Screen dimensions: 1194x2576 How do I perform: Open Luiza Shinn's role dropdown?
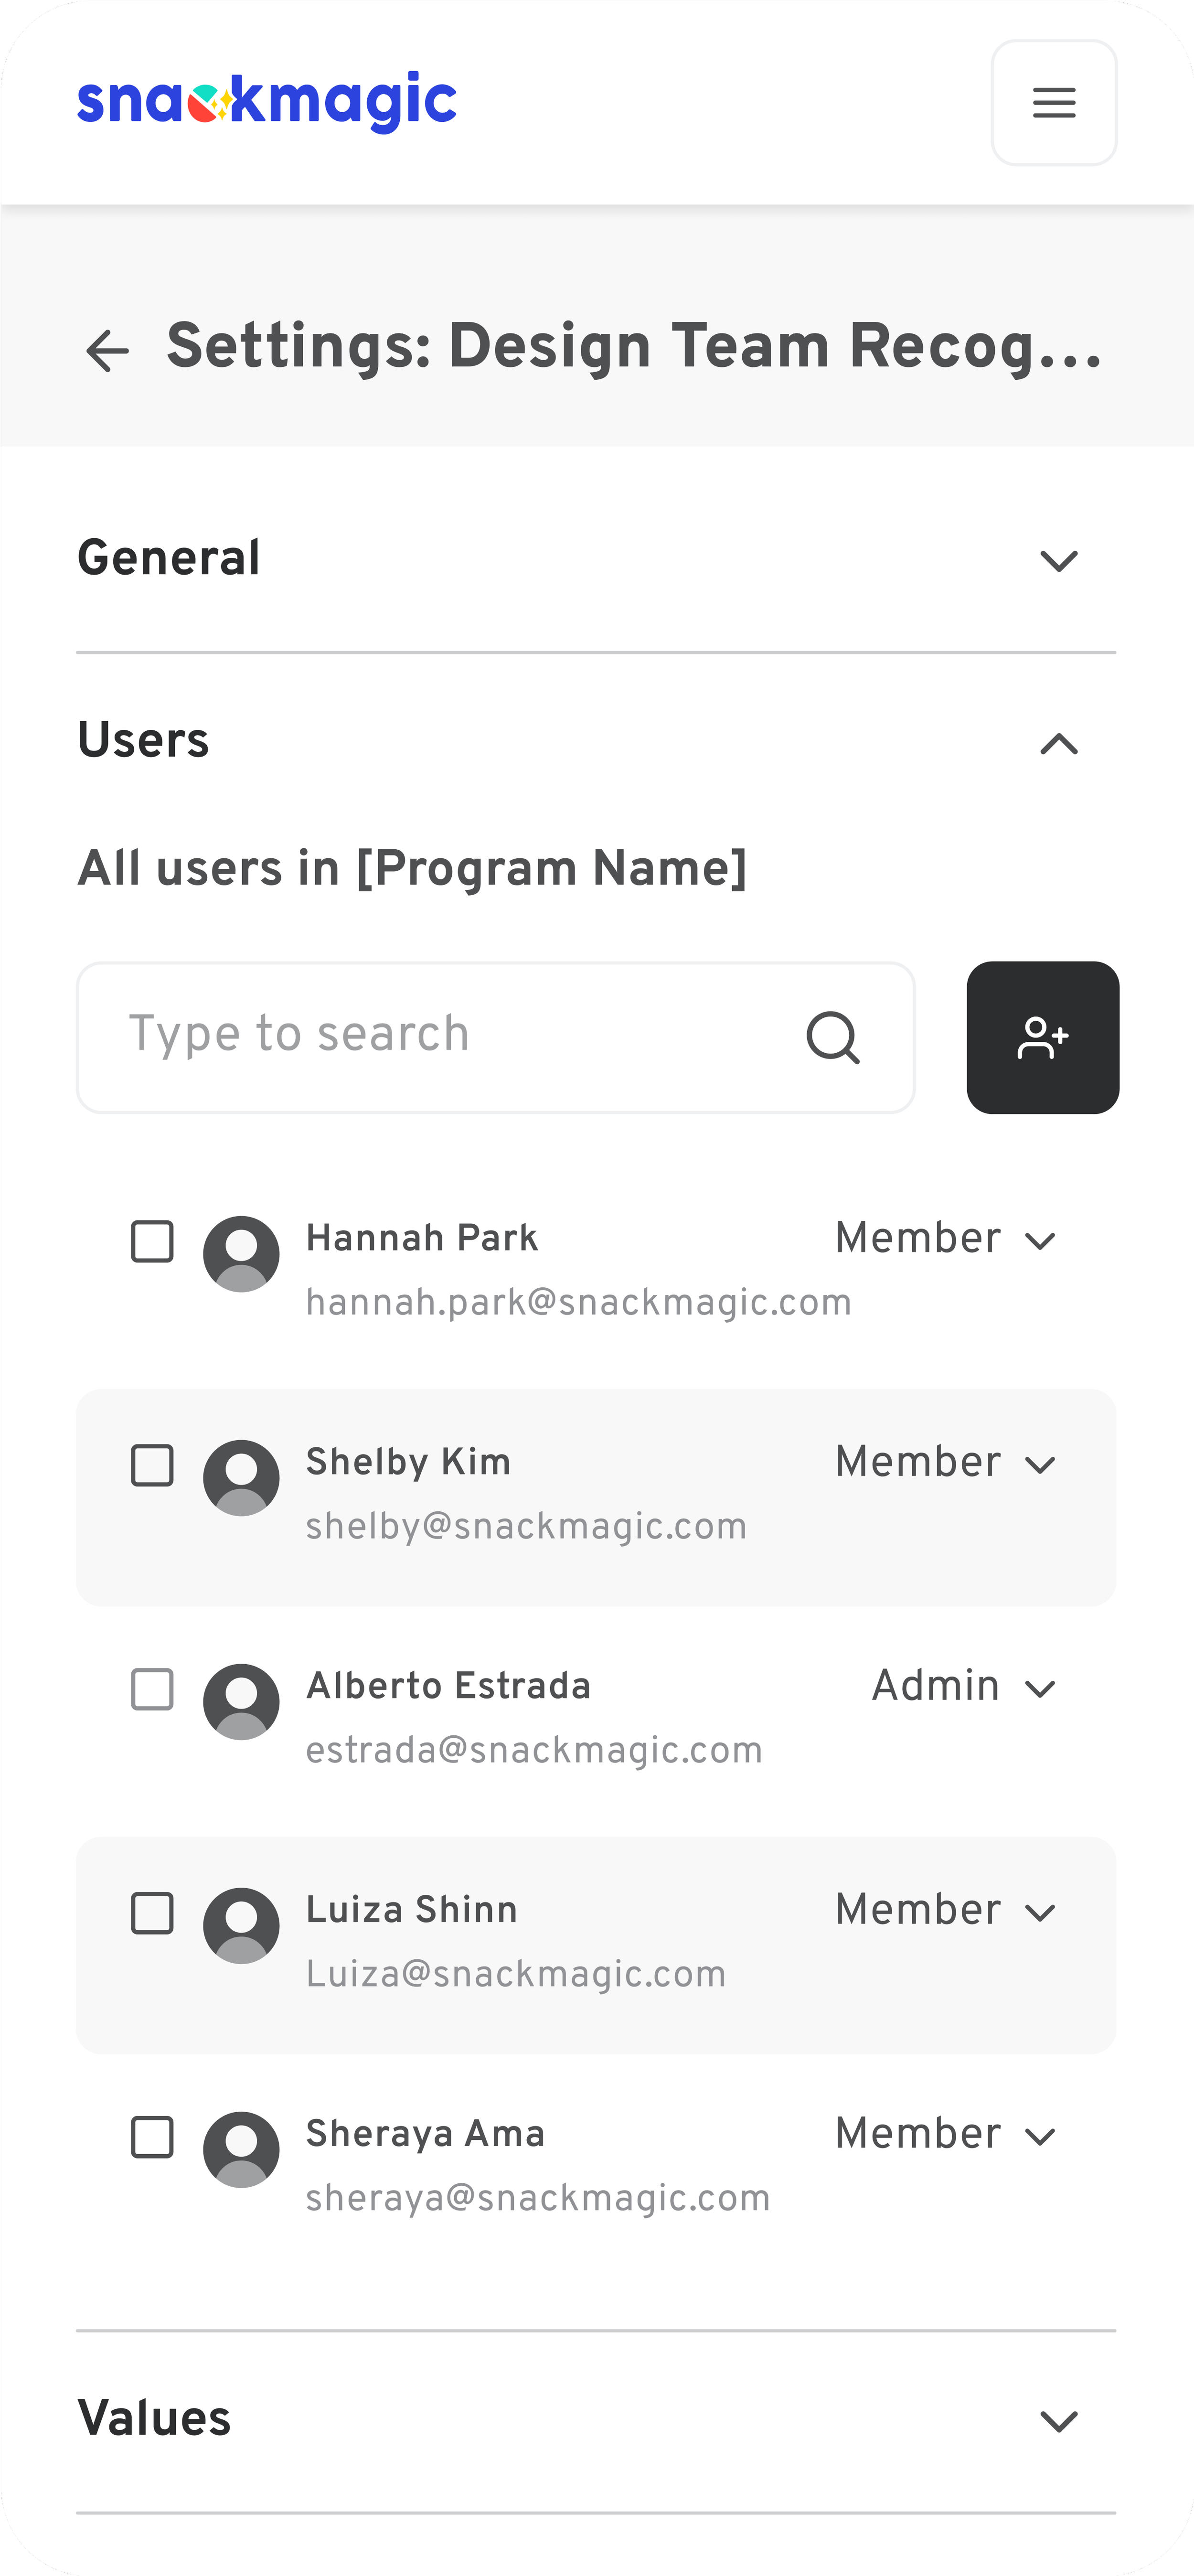pos(946,1911)
